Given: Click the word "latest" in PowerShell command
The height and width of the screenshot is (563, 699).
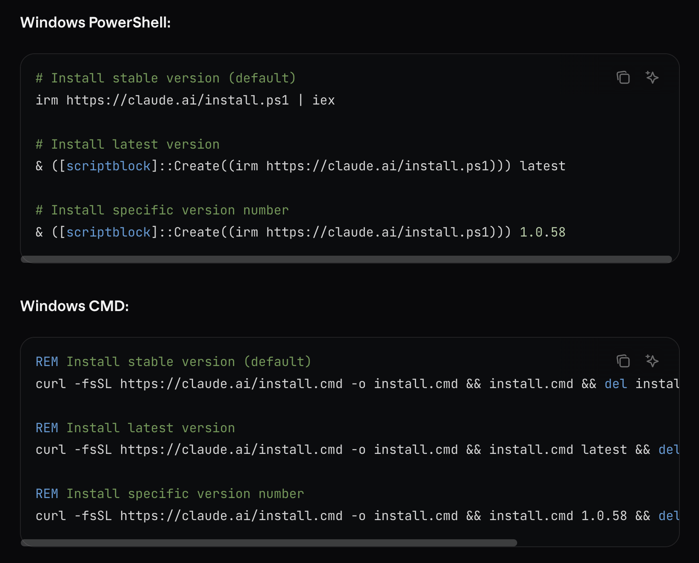Looking at the screenshot, I should 543,166.
